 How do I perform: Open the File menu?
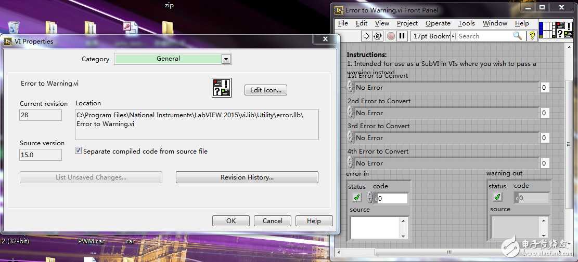click(343, 23)
